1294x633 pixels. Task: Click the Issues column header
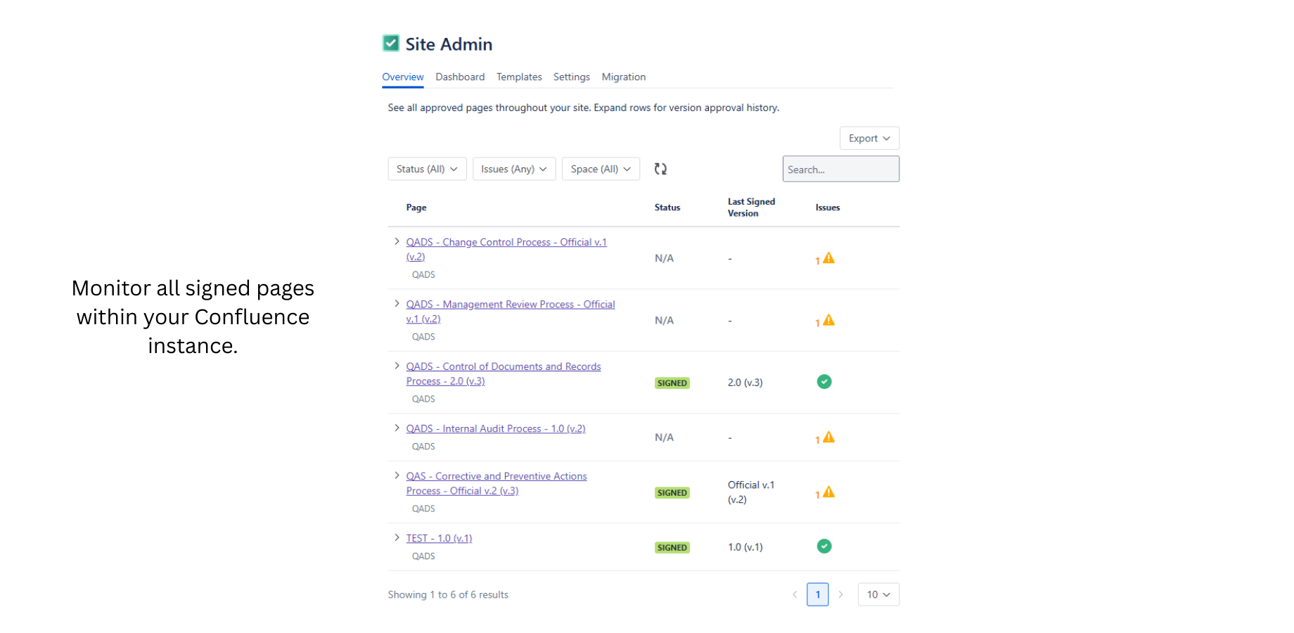click(x=828, y=207)
